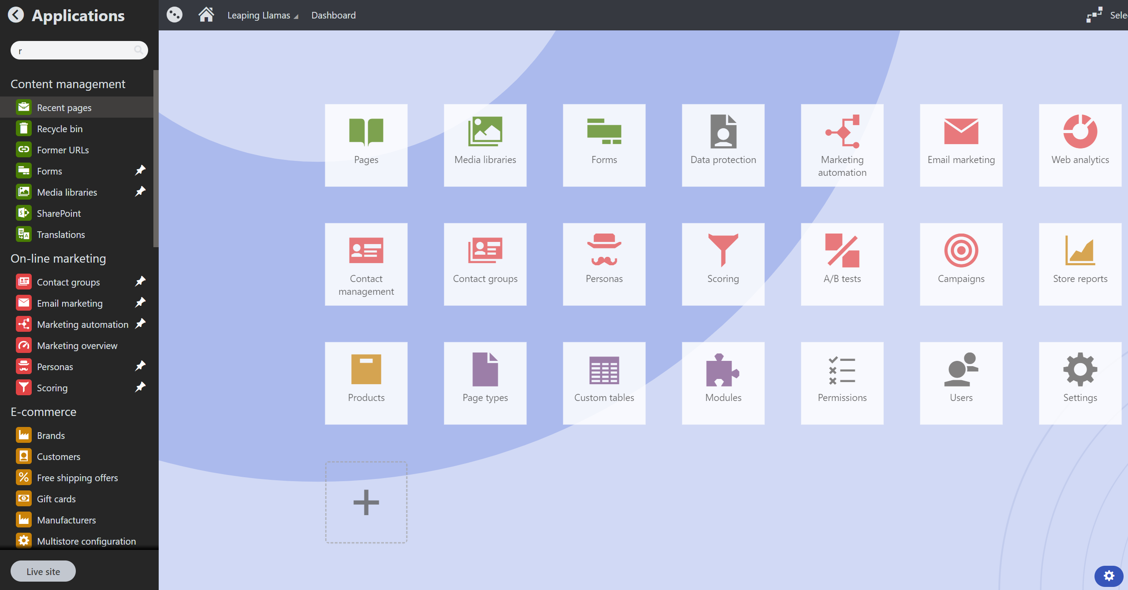Image resolution: width=1128 pixels, height=590 pixels.
Task: Click the sidebar vertical scrollbar
Action: point(156,158)
